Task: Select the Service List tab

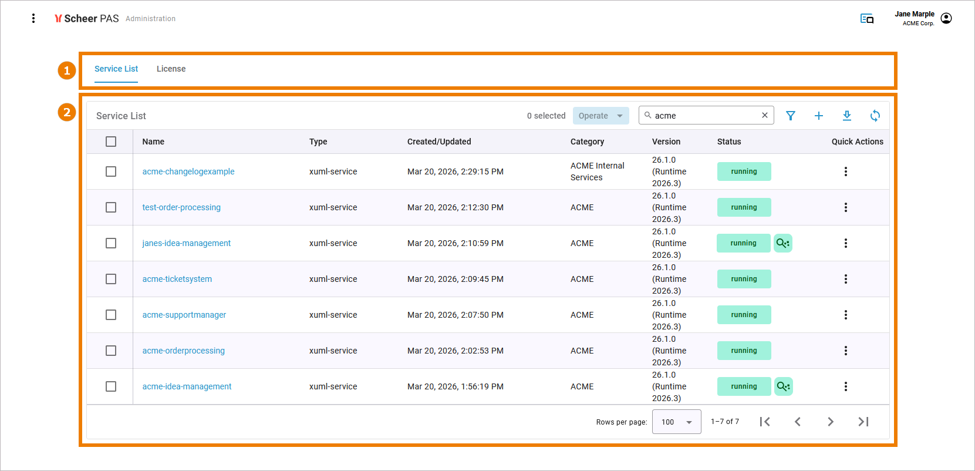Action: pyautogui.click(x=116, y=69)
